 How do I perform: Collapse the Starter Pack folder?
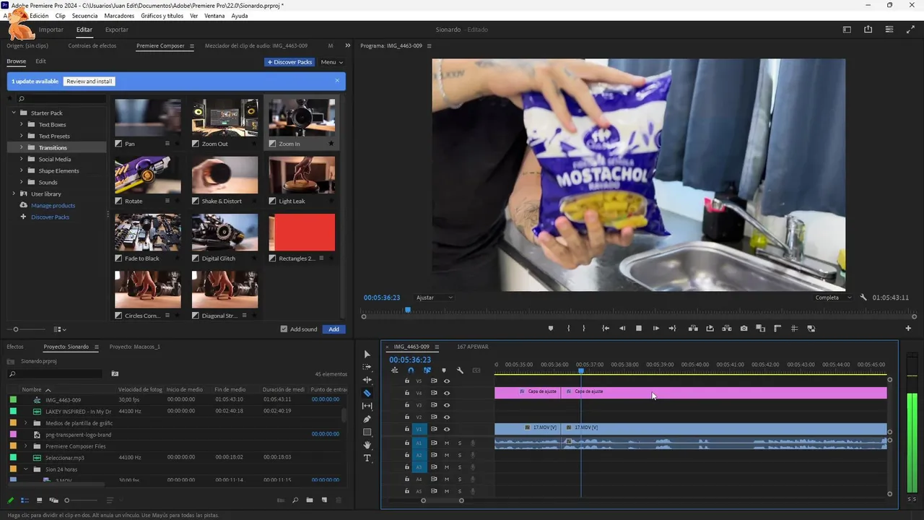[13, 113]
